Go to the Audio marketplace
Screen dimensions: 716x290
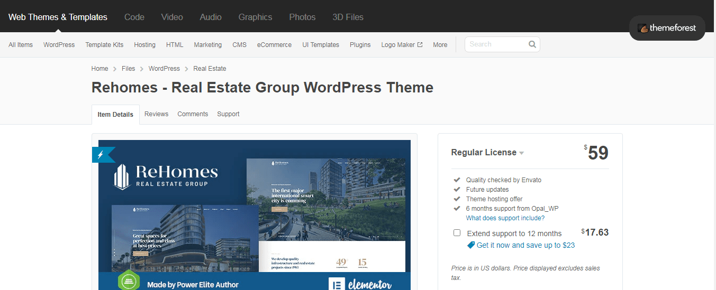(211, 17)
